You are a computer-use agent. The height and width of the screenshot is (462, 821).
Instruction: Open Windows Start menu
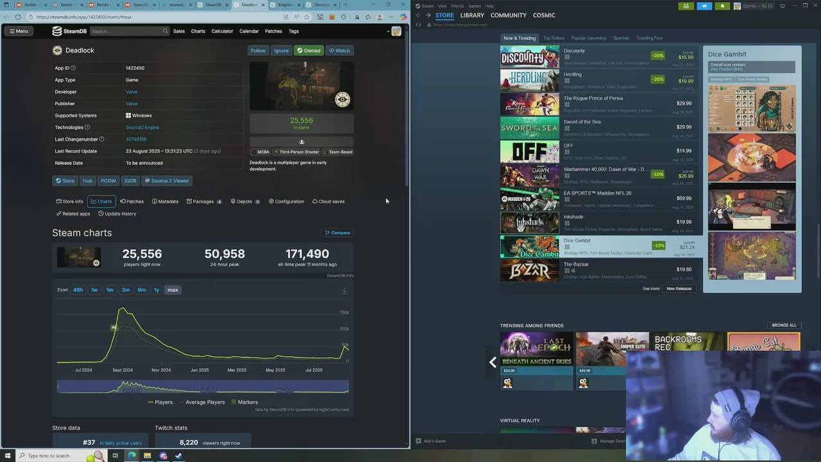click(6, 456)
